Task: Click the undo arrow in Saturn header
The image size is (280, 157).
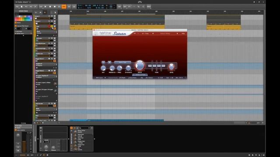Action: pos(135,34)
